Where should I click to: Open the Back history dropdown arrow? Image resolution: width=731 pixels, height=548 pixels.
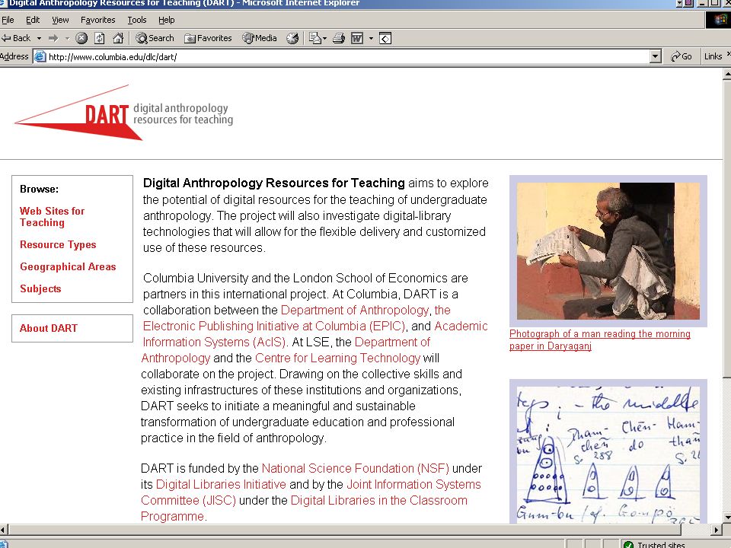[x=39, y=38]
